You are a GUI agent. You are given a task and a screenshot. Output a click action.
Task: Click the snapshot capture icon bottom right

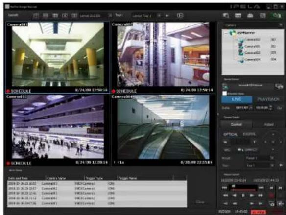pyautogui.click(x=271, y=203)
